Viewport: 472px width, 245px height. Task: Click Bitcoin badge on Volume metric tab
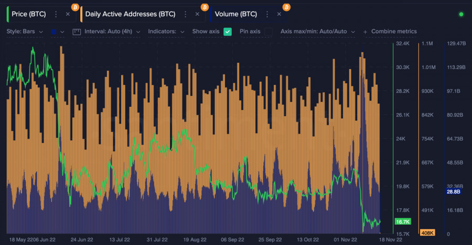(286, 7)
